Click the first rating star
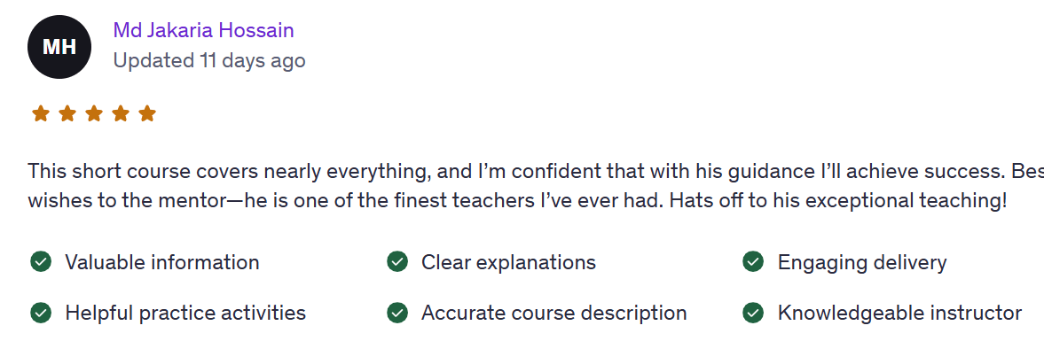This screenshot has width=1044, height=341. coord(41,113)
